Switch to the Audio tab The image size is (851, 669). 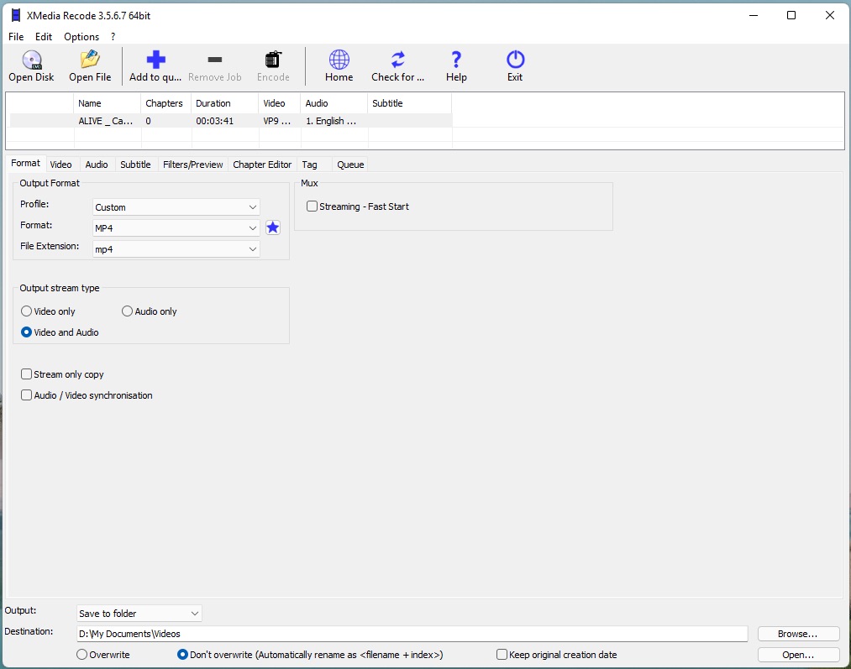click(97, 165)
